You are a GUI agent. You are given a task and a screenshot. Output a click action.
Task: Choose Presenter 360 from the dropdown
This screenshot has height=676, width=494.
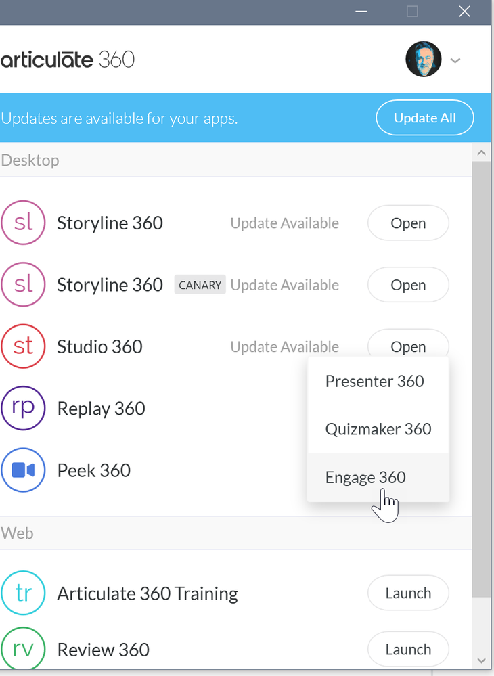tap(378, 381)
